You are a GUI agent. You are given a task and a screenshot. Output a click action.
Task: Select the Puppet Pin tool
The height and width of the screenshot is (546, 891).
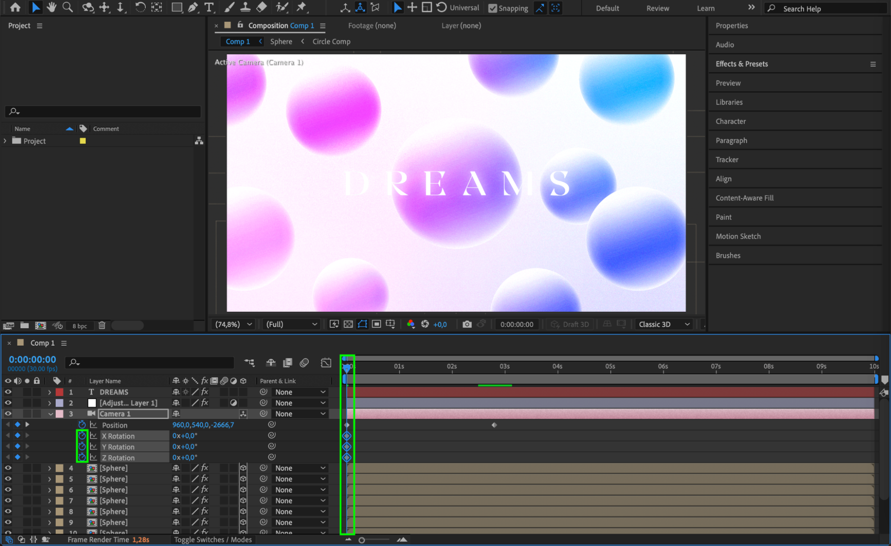[302, 7]
